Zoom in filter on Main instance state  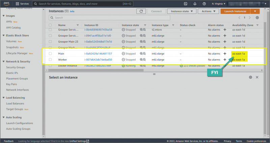point(141,54)
